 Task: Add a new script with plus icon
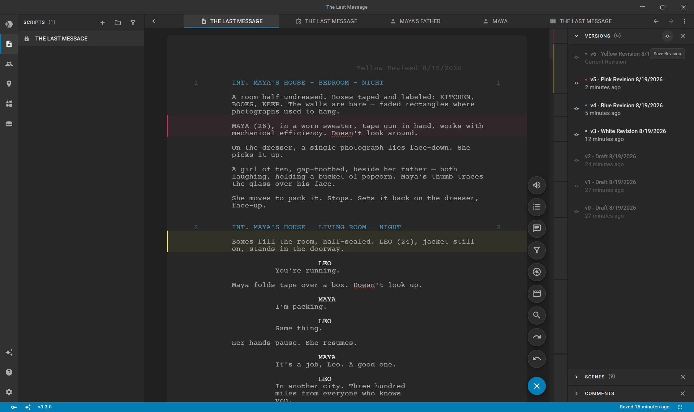coord(103,22)
